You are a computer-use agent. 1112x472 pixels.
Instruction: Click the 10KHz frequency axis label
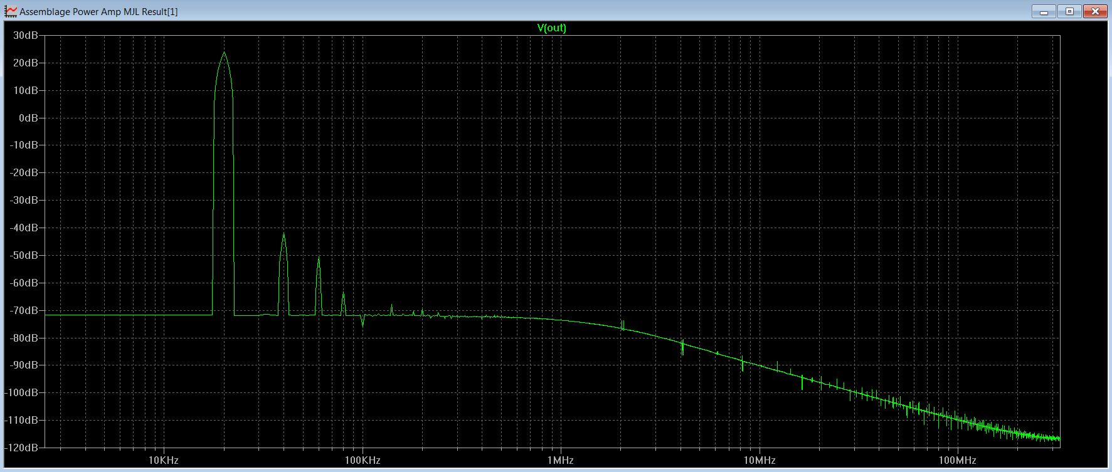[164, 461]
